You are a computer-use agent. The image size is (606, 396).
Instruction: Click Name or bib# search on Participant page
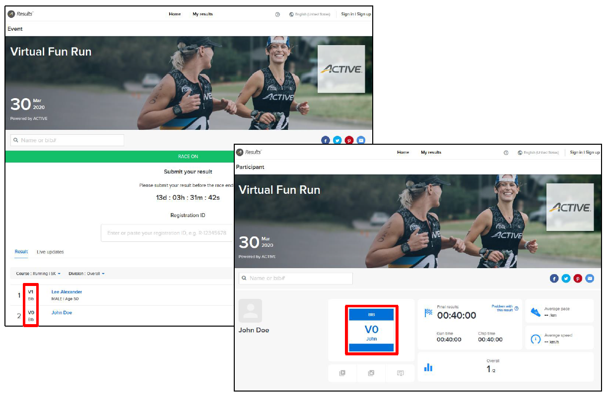pyautogui.click(x=296, y=278)
